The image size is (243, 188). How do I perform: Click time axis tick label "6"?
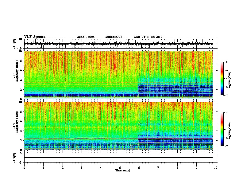point(139,168)
